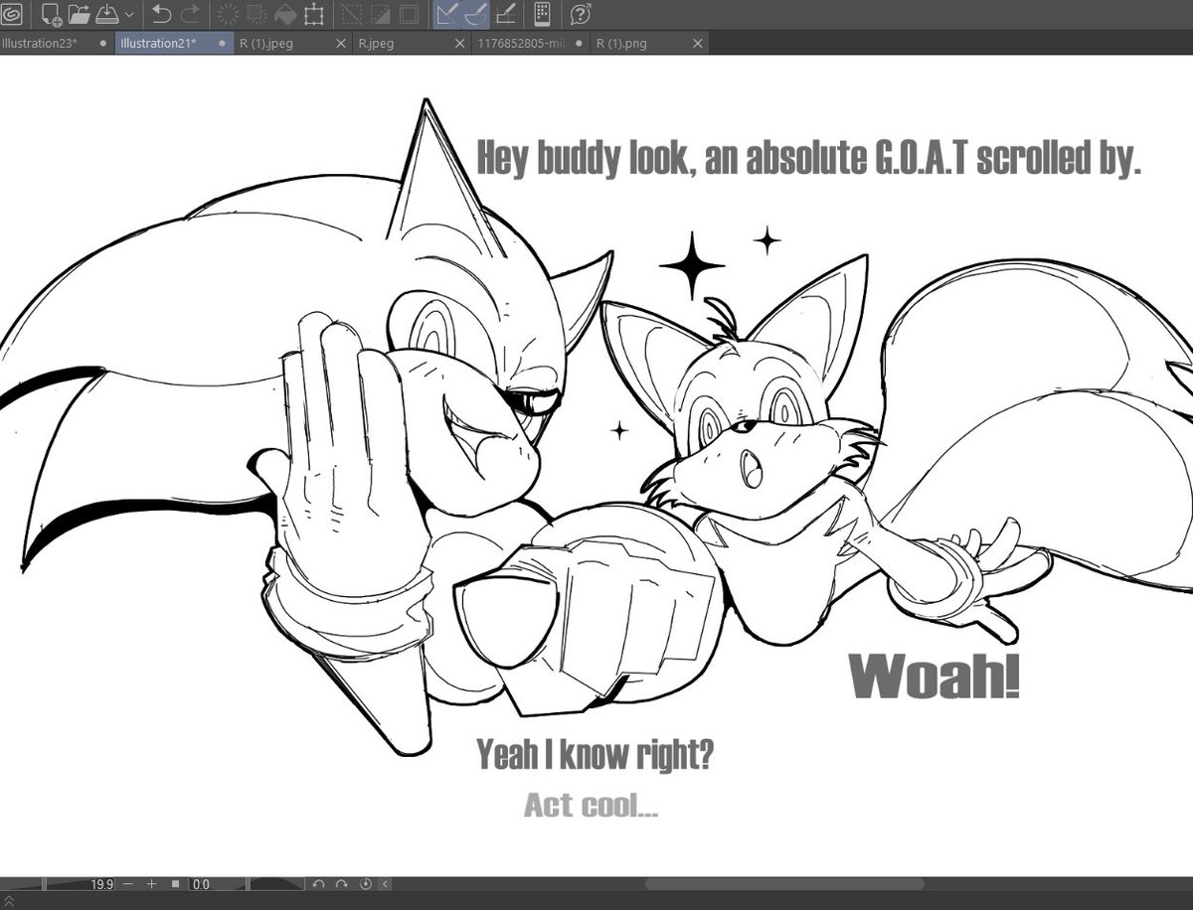Viewport: 1193px width, 910px height.
Task: Toggle Snap to Ruler
Action: tap(446, 15)
